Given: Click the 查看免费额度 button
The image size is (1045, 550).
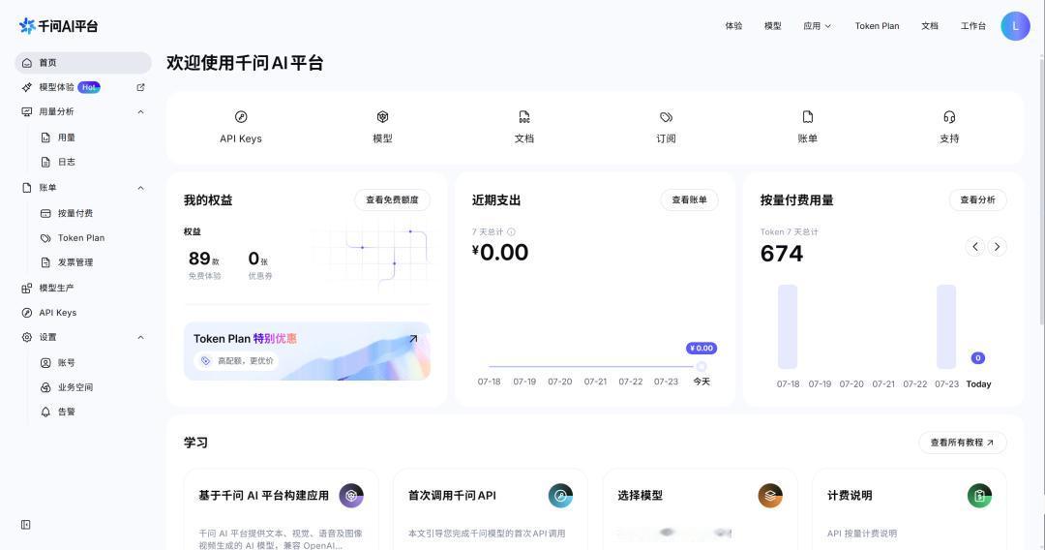Looking at the screenshot, I should 392,200.
